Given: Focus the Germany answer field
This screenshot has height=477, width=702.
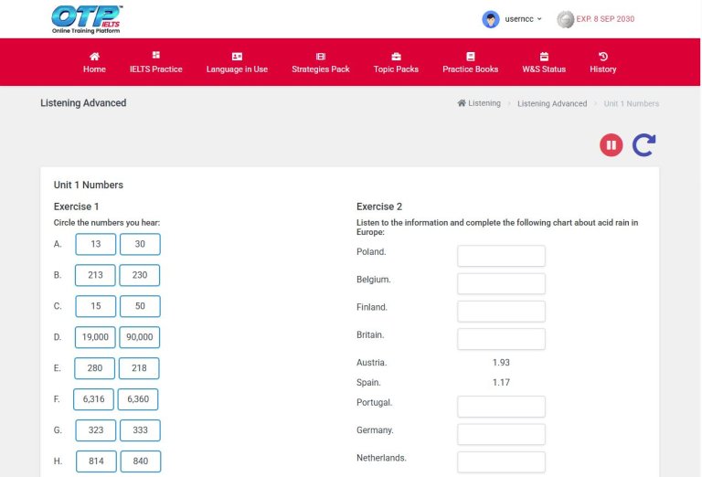Looking at the screenshot, I should 501,434.
